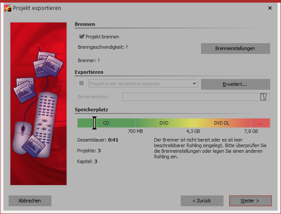Open Brenneinstellungen
Image resolution: width=281 pixels, height=214 pixels.
click(235, 48)
